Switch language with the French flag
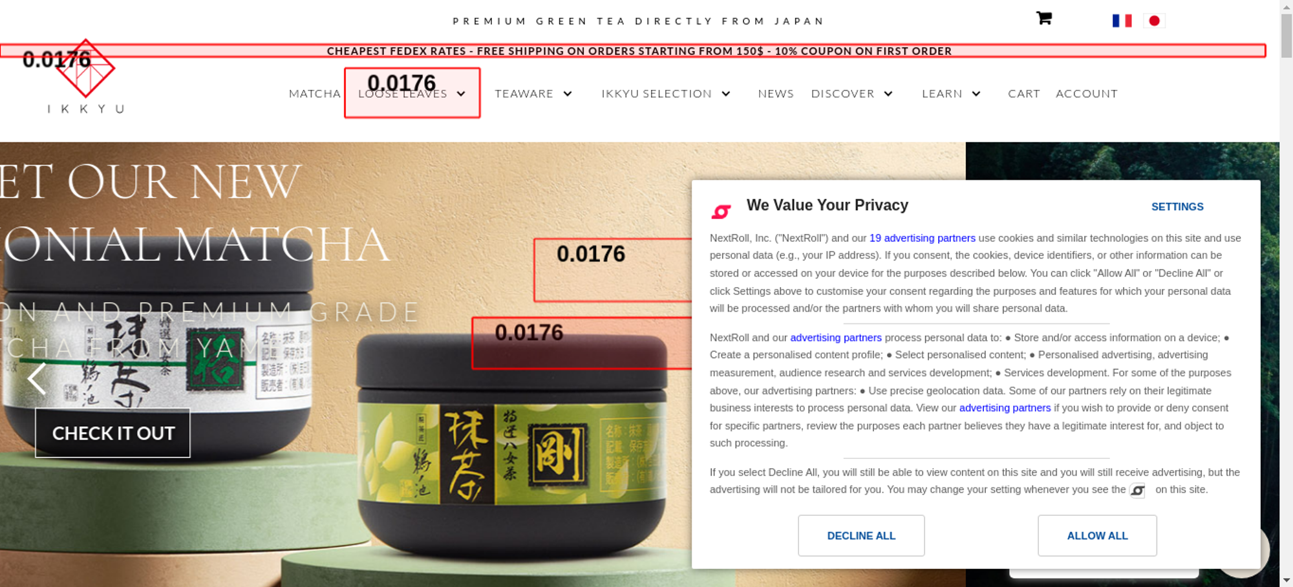Screen dimensions: 1293x587 (x=1122, y=21)
